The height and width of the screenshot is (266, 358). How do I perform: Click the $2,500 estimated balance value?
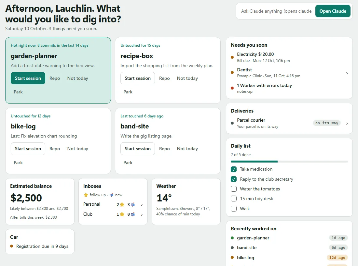pos(26,198)
